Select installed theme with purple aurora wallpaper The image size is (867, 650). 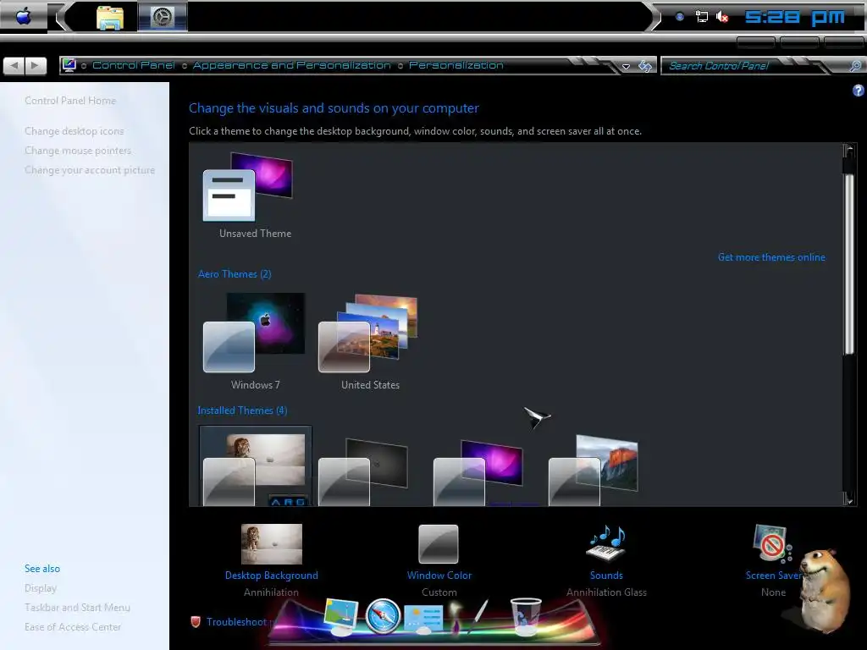tap(478, 472)
